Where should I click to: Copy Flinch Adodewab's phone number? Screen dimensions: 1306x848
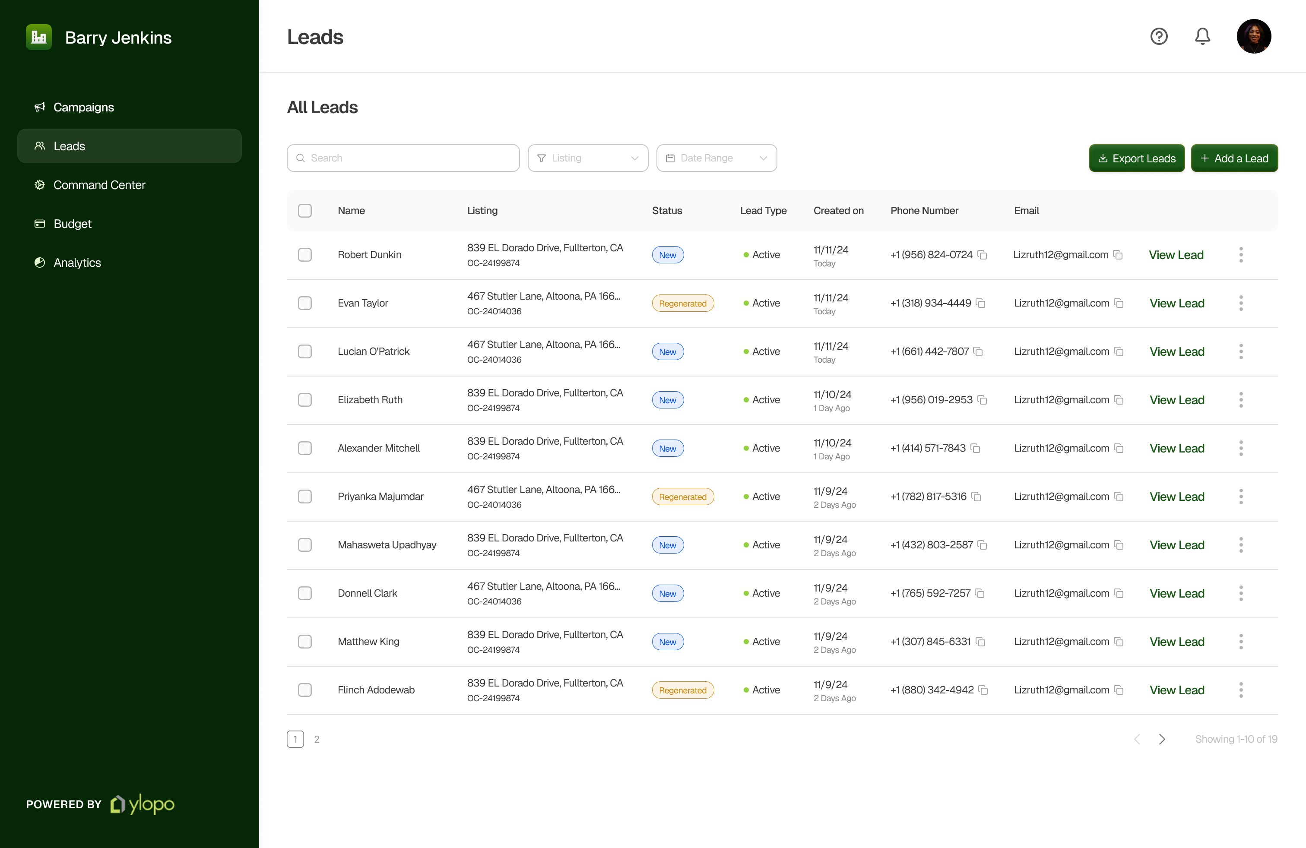[x=983, y=690]
